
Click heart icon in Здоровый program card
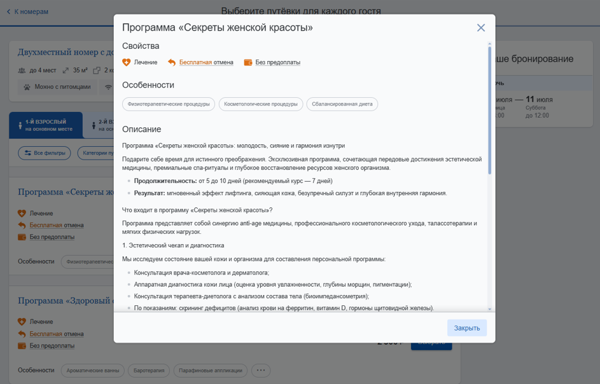click(x=22, y=322)
